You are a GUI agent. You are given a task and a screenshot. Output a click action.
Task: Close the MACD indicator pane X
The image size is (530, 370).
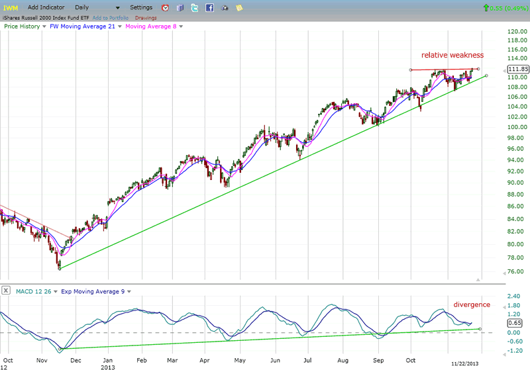tap(6, 291)
